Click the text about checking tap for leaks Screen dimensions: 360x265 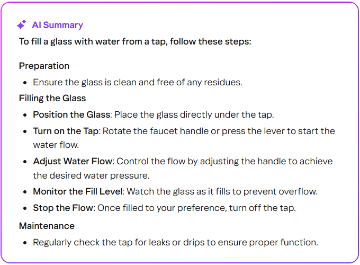[x=175, y=242]
